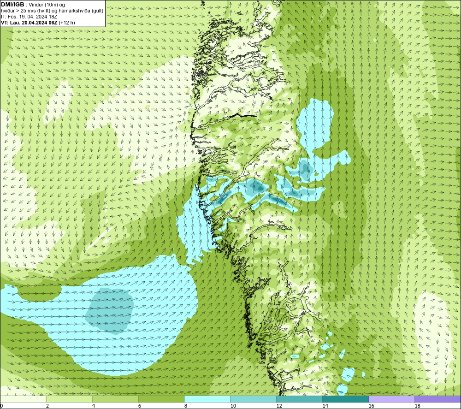Click the purple swatch above 18 m/s

click(x=438, y=399)
